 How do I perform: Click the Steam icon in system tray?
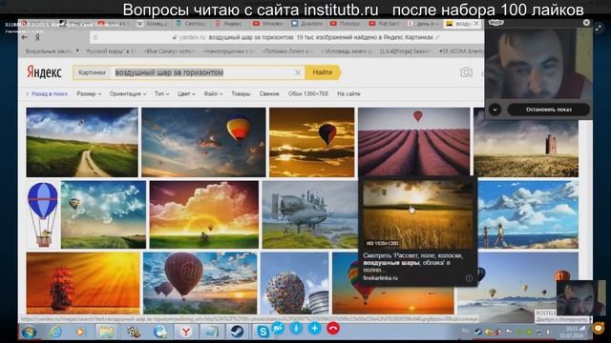pos(477,332)
